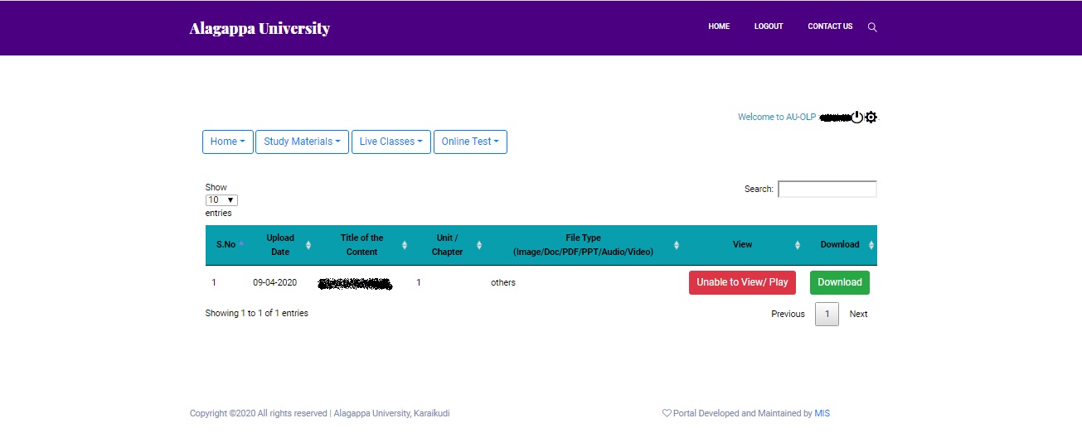This screenshot has height=447, width=1082.
Task: Open the Live Classes dropdown
Action: tap(391, 142)
